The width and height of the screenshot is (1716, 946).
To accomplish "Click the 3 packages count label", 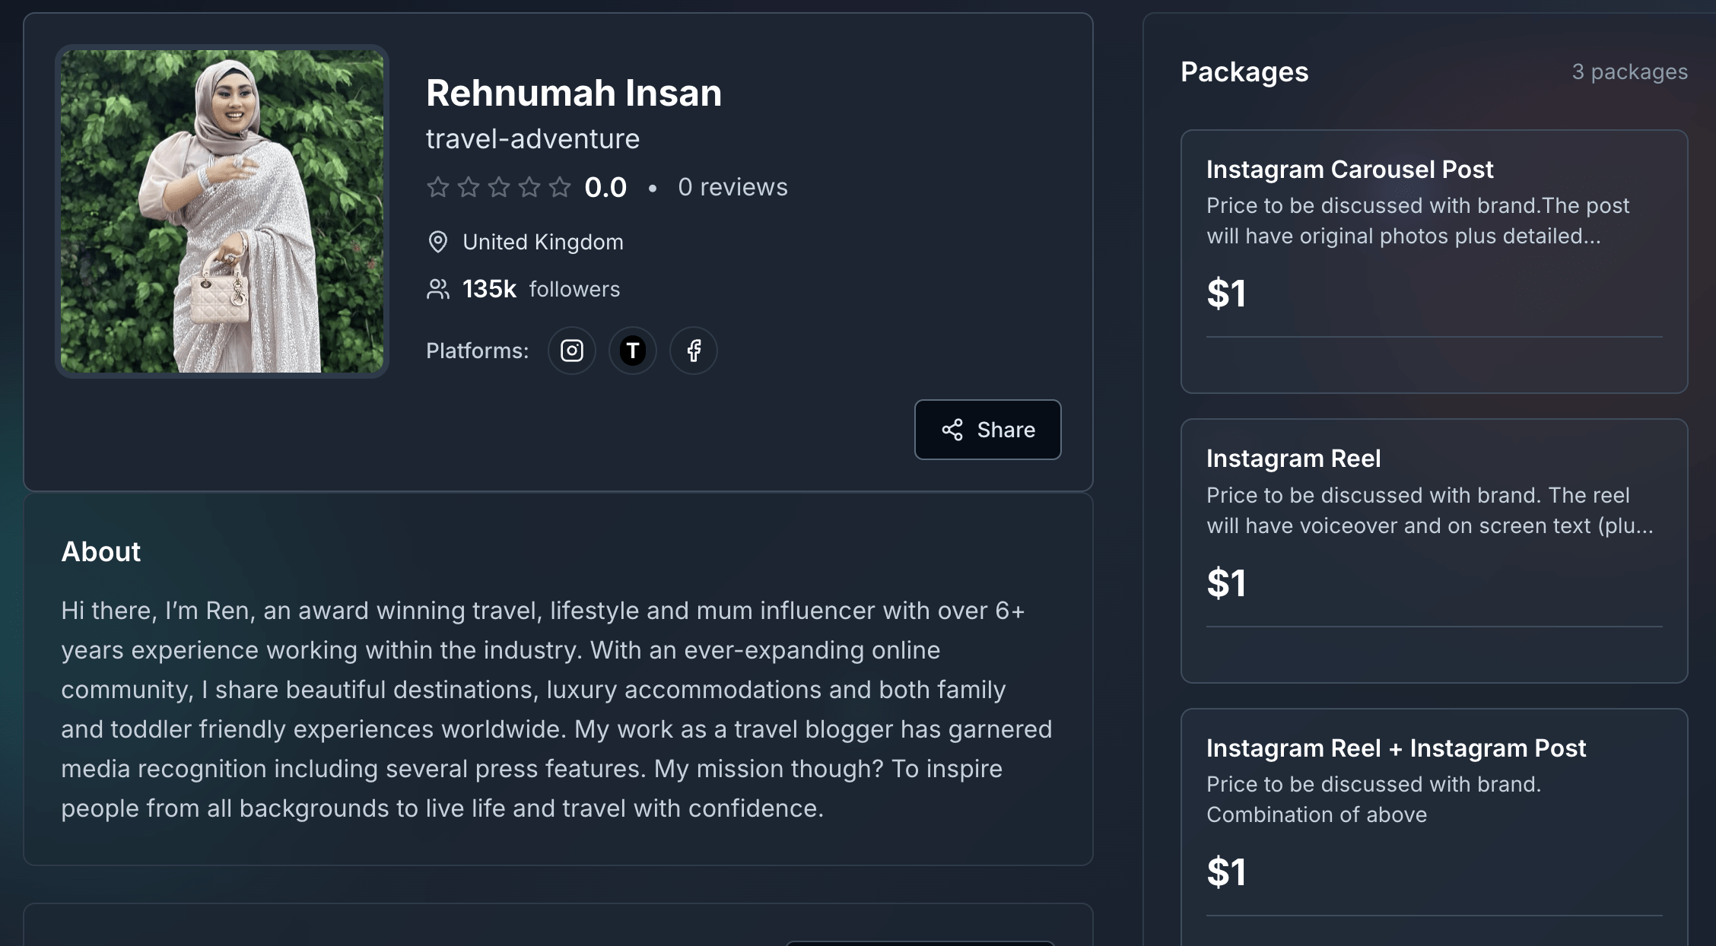I will point(1629,71).
